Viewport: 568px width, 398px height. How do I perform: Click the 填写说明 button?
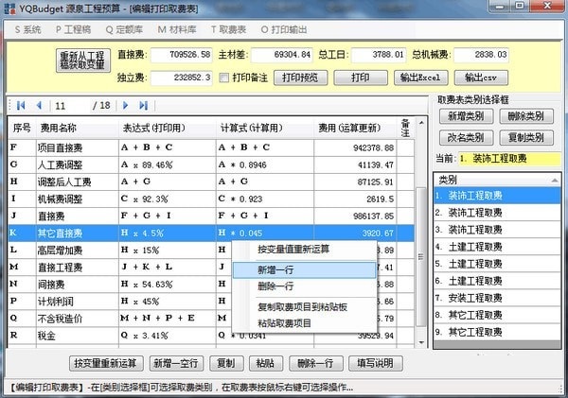pyautogui.click(x=375, y=363)
